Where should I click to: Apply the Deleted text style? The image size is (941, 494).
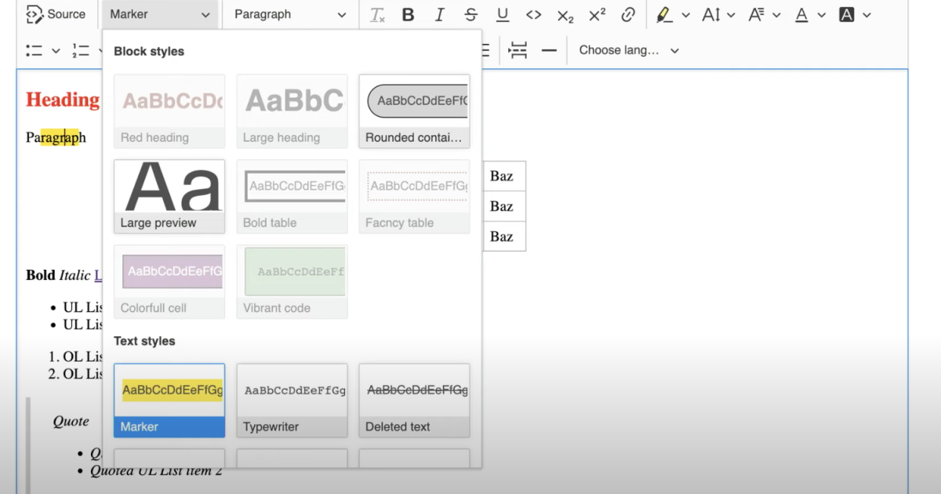[414, 401]
